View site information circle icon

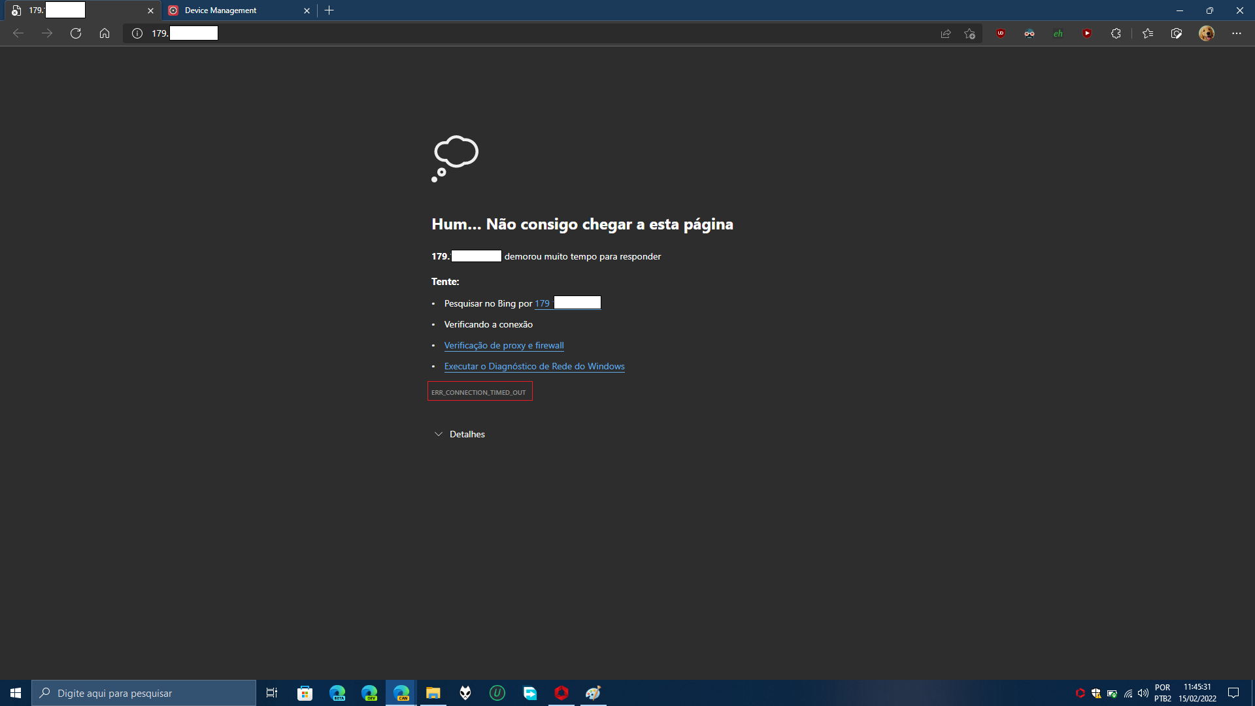point(137,33)
